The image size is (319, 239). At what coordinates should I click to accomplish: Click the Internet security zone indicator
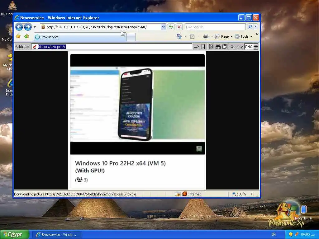[x=192, y=194]
